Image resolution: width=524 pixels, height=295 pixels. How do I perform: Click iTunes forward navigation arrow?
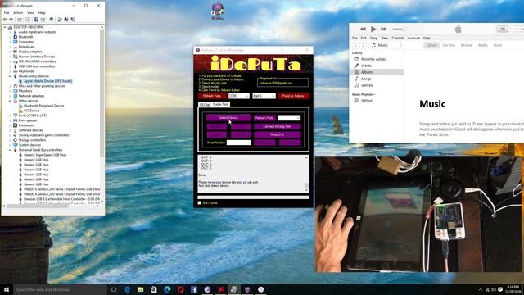pyautogui.click(x=363, y=45)
